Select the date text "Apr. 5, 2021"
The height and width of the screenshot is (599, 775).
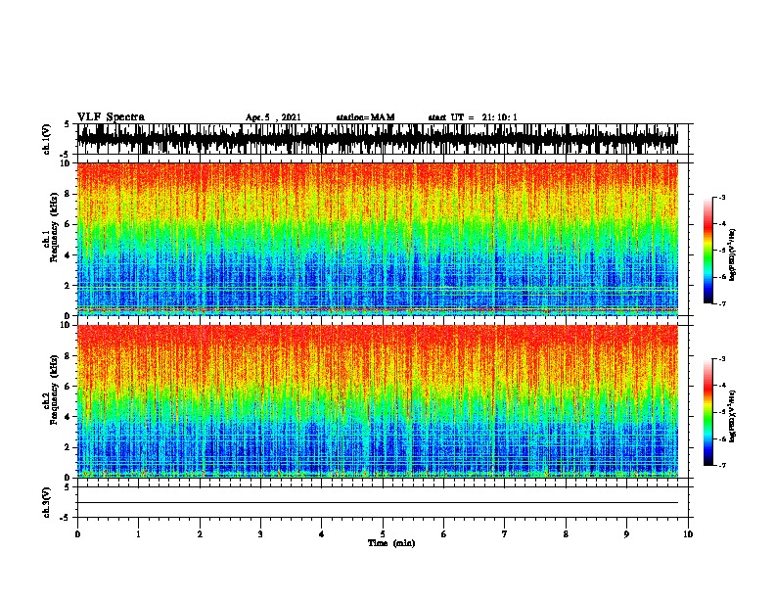coord(273,117)
